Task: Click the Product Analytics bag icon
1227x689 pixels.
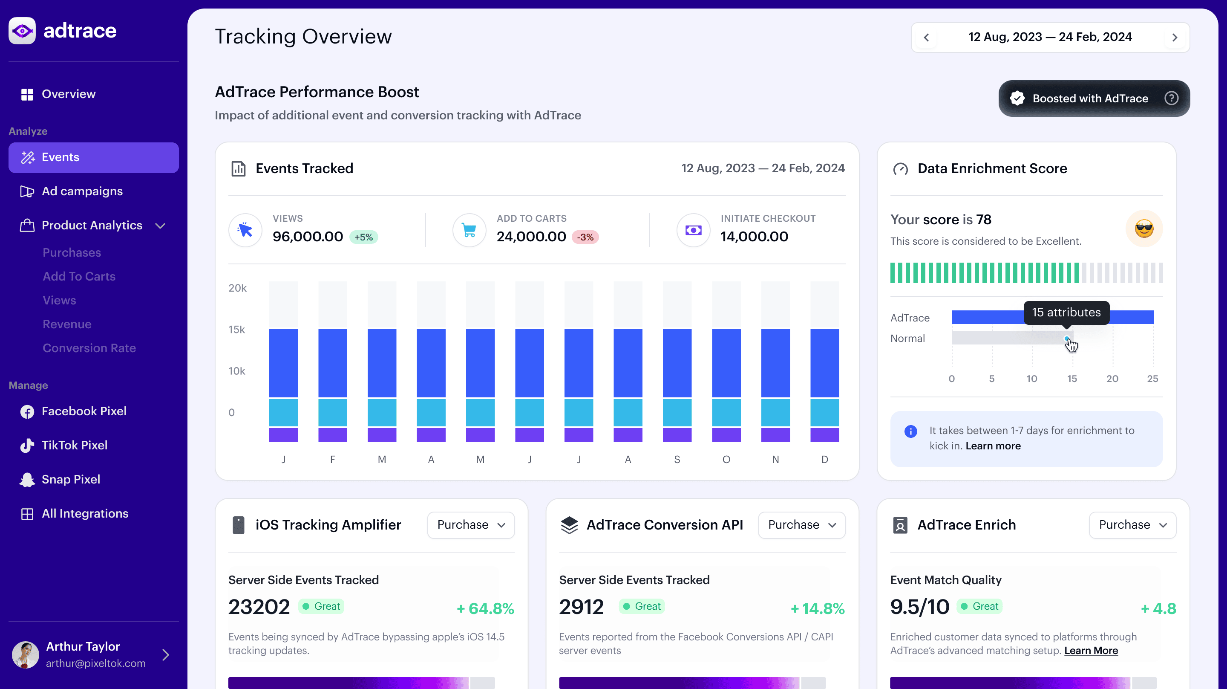Action: (x=27, y=226)
